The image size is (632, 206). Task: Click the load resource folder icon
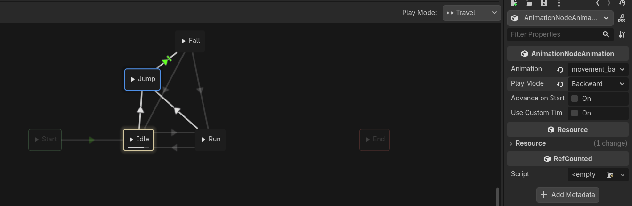[x=529, y=3]
